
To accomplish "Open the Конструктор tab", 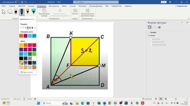I will click(54, 6).
